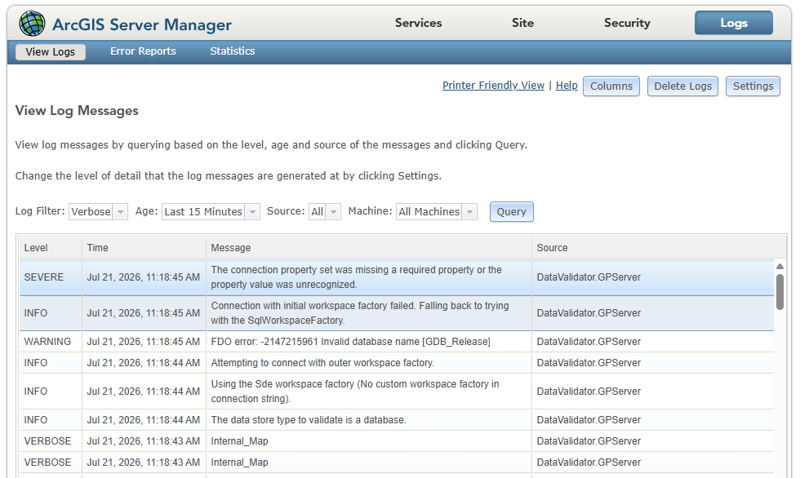This screenshot has width=800, height=478.
Task: Switch to the Error Reports subtab
Action: (x=143, y=51)
